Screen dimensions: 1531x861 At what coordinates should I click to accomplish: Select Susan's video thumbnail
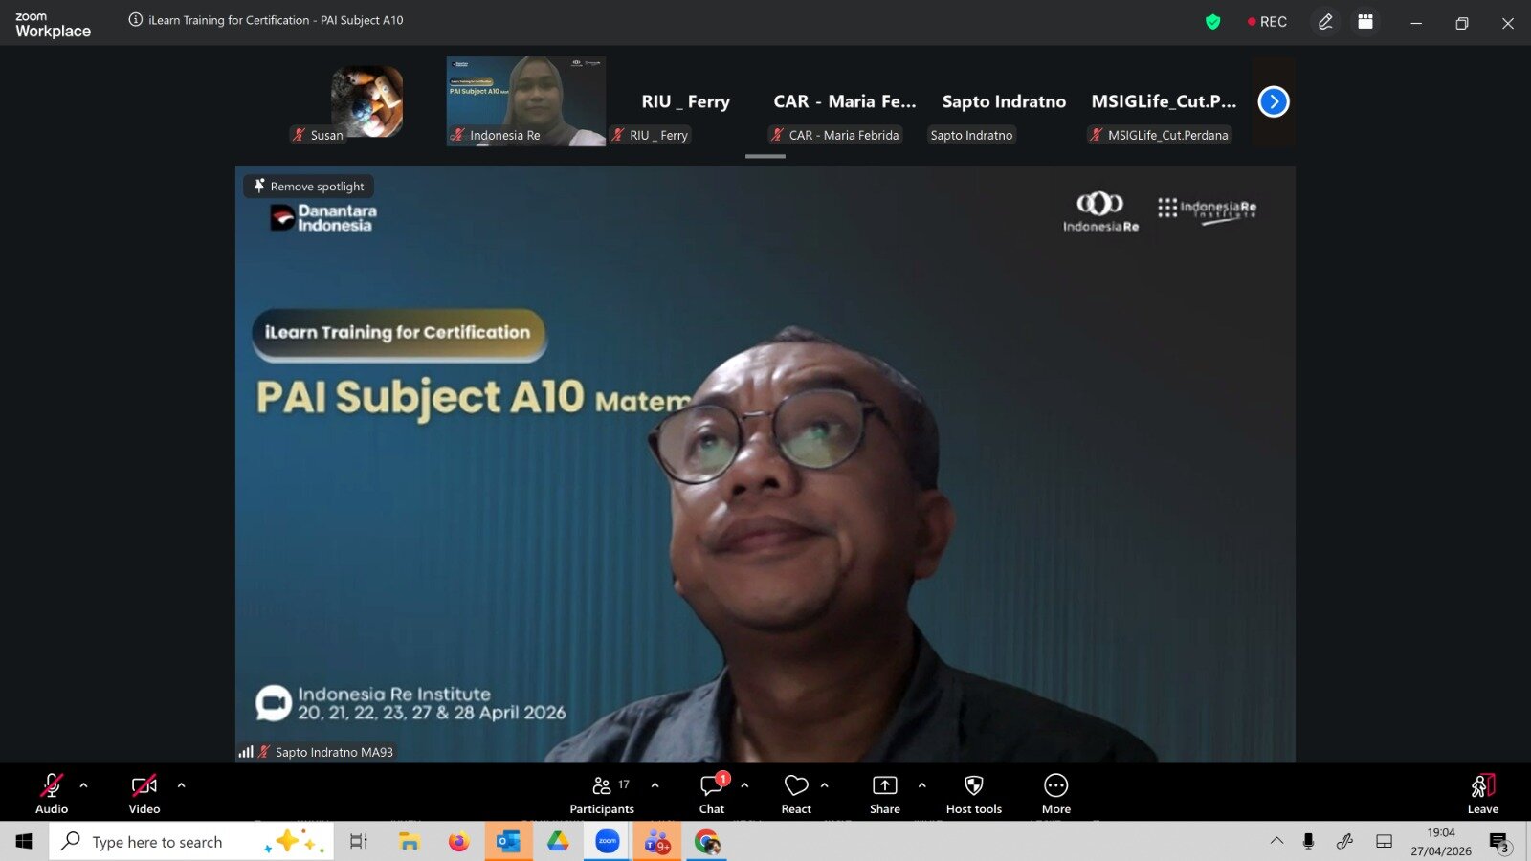click(x=366, y=101)
